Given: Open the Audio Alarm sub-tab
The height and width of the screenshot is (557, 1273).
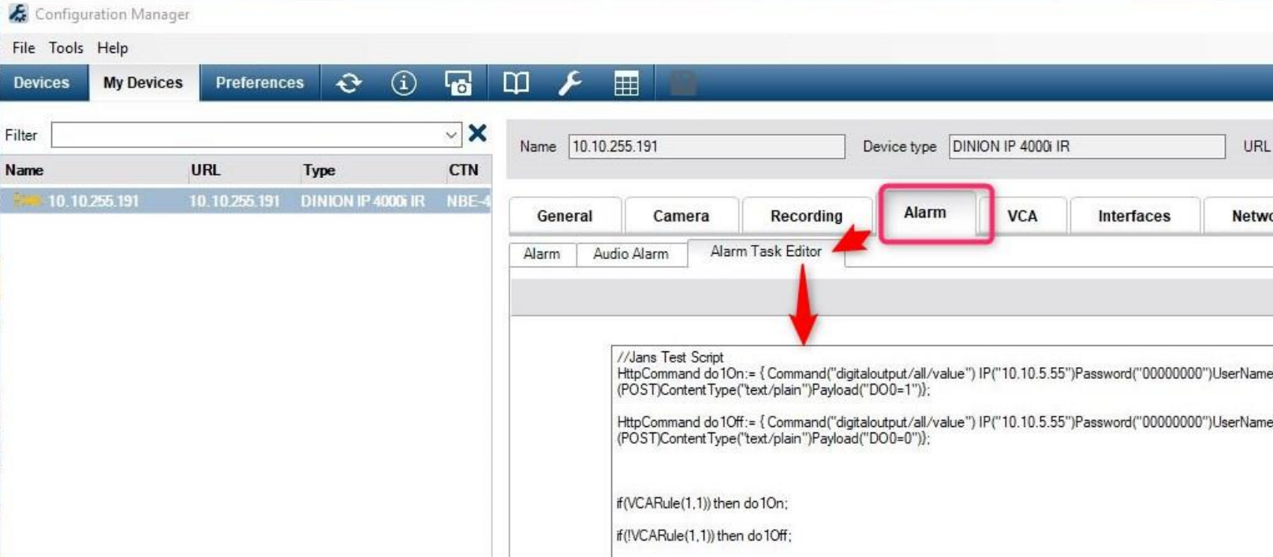Looking at the screenshot, I should pyautogui.click(x=631, y=254).
